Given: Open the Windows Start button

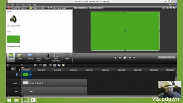Looking at the screenshot, I should [x=9, y=100].
